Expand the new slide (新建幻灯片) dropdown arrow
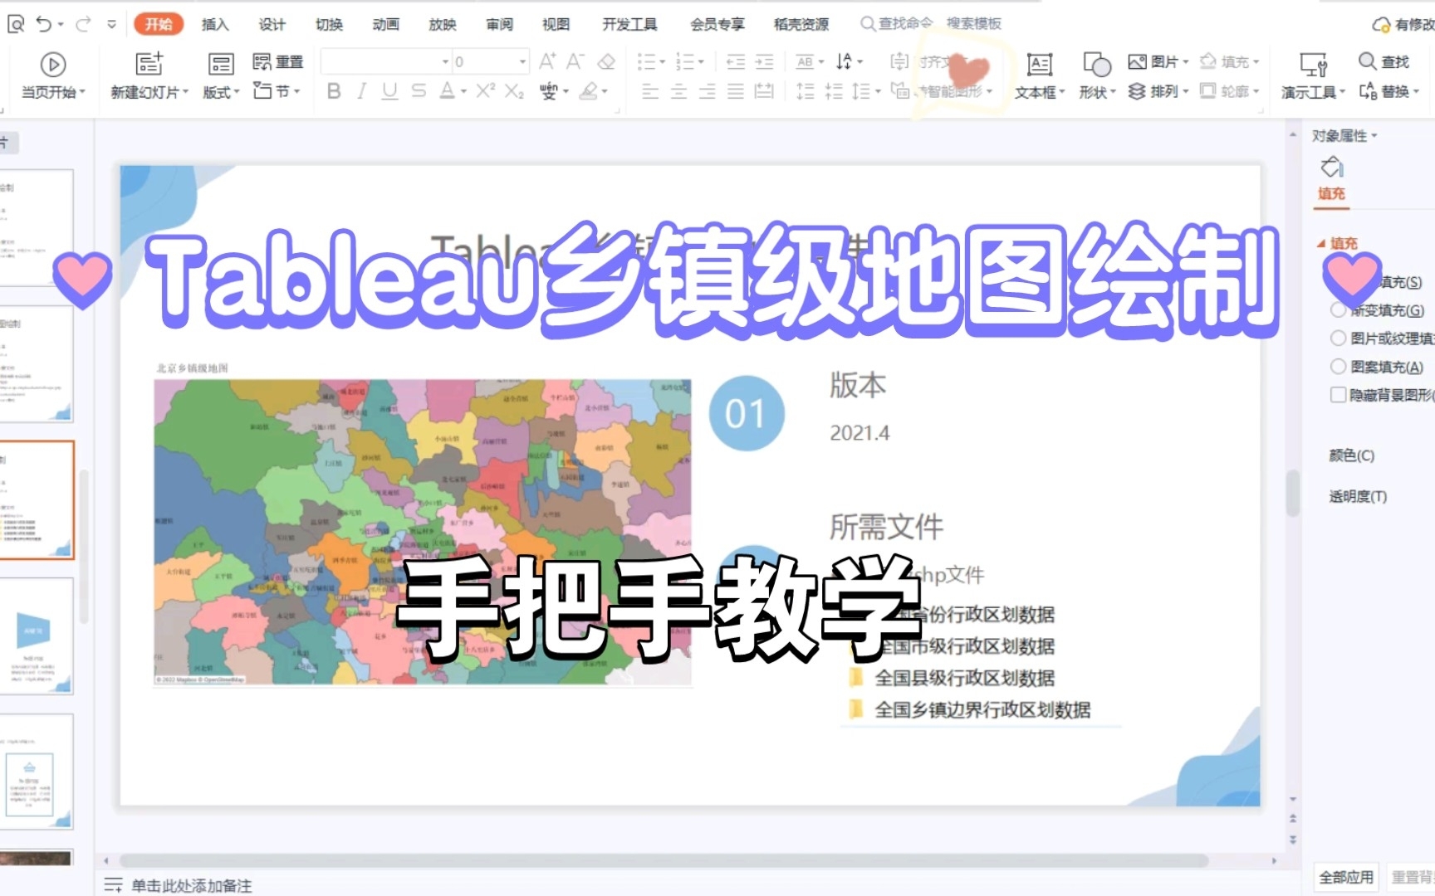The width and height of the screenshot is (1435, 896). 186,92
